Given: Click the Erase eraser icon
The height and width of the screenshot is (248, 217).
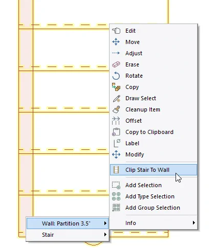Looking at the screenshot, I should tap(116, 64).
